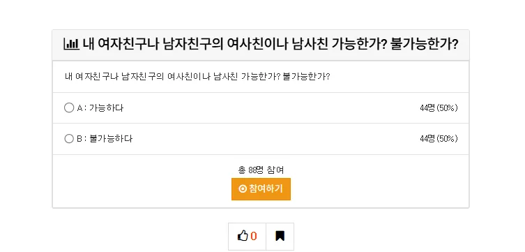Click white area beside the 참여하기 button
Viewport: 525px width, 252px height.
[368, 189]
